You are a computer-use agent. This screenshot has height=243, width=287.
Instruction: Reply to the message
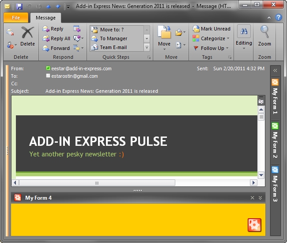pos(53,29)
